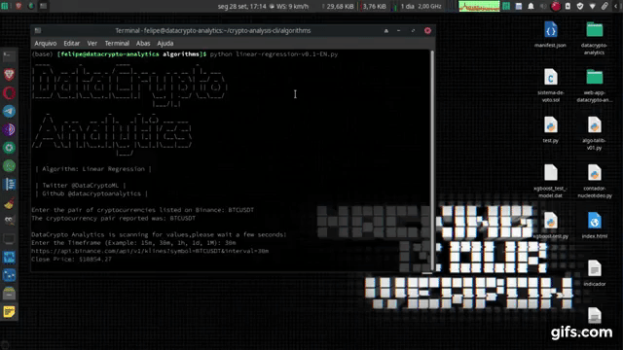The width and height of the screenshot is (623, 350).
Task: Click the CPU graph monitor in the panel
Action: point(479,6)
